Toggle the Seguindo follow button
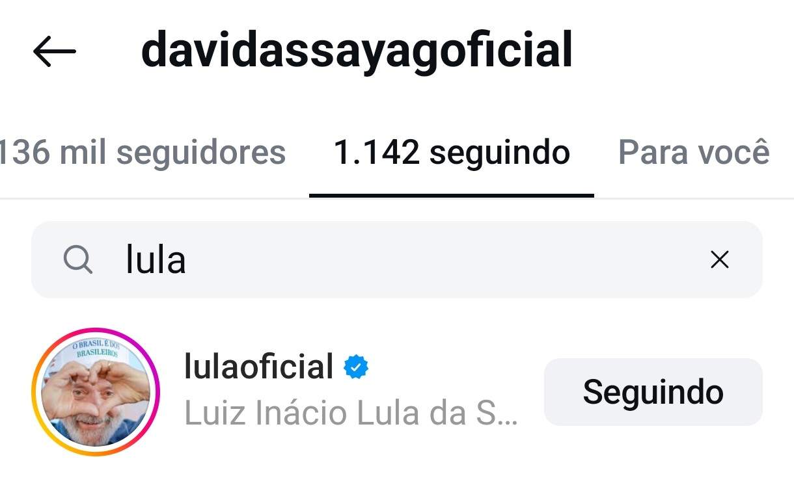 (653, 392)
